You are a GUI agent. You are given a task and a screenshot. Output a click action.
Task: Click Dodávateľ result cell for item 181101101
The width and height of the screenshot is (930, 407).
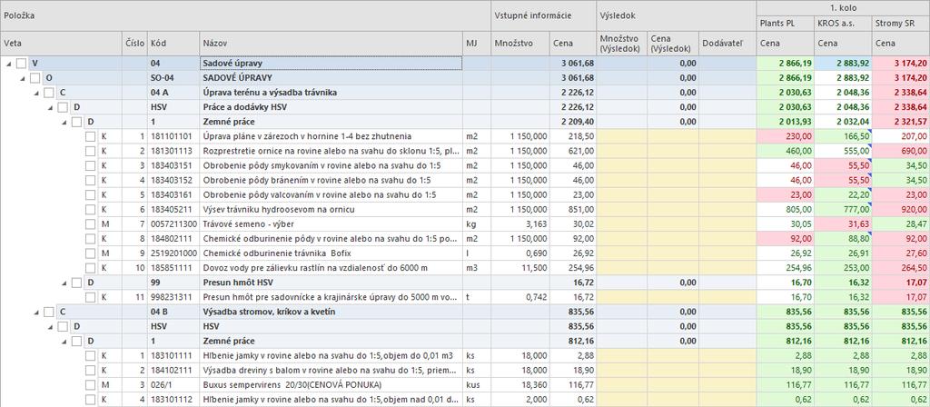[727, 136]
